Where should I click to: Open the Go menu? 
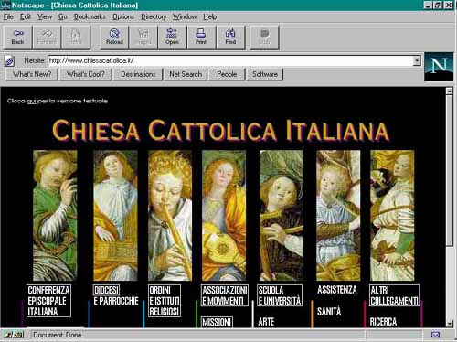coord(63,16)
